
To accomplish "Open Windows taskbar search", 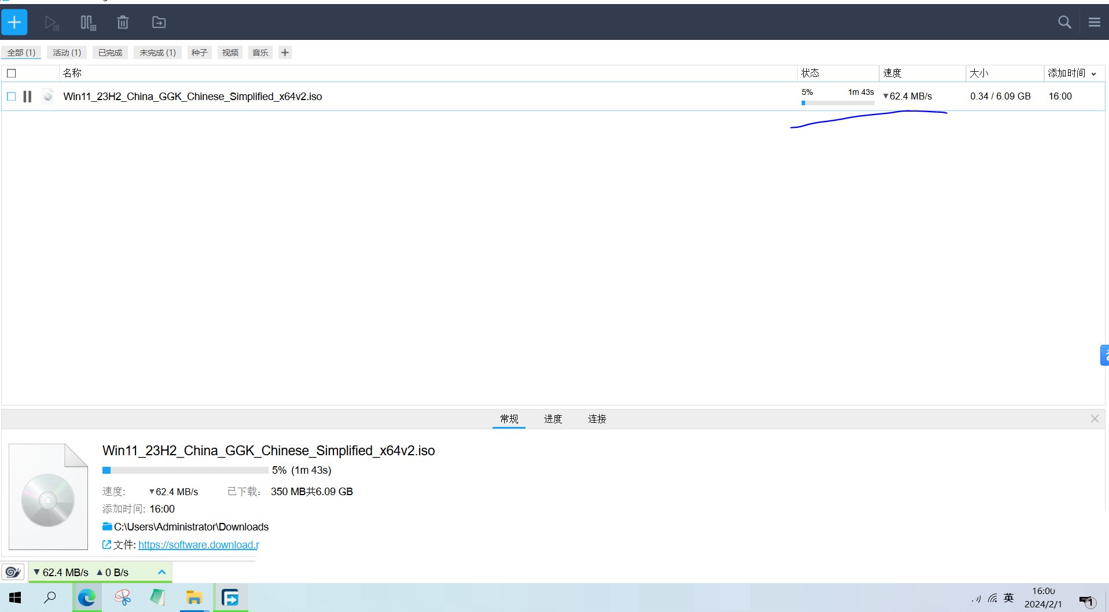I will (x=50, y=598).
